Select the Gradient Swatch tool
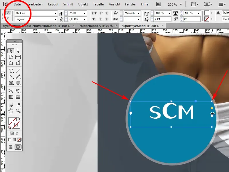Image resolution: width=229 pixels, height=172 pixels. 11,97
